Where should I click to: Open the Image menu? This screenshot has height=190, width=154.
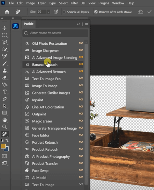(x=30, y=3)
